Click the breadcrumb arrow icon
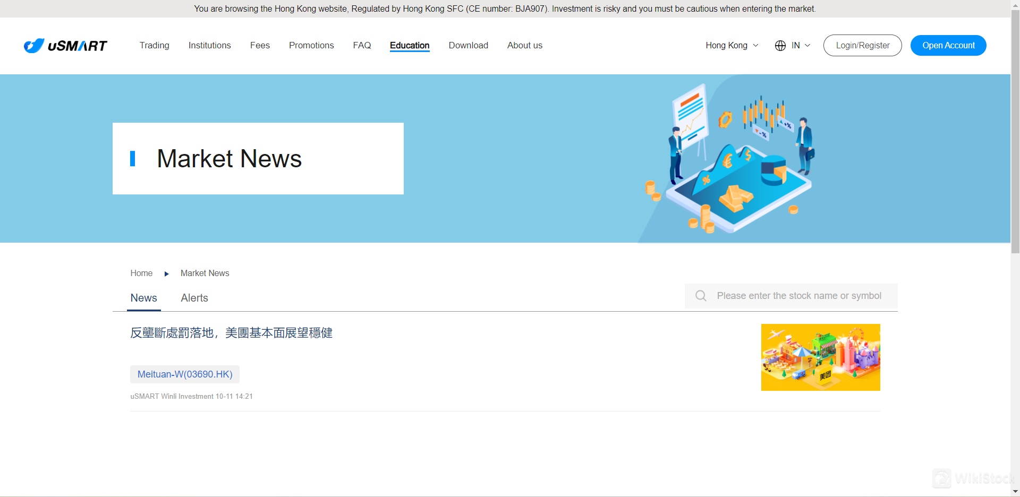 point(166,274)
